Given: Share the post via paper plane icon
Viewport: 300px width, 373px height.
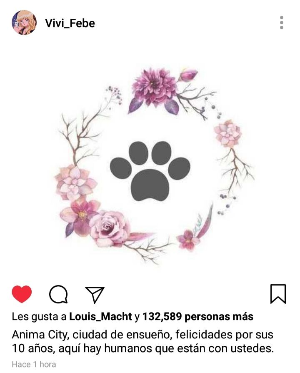Looking at the screenshot, I should 95,295.
